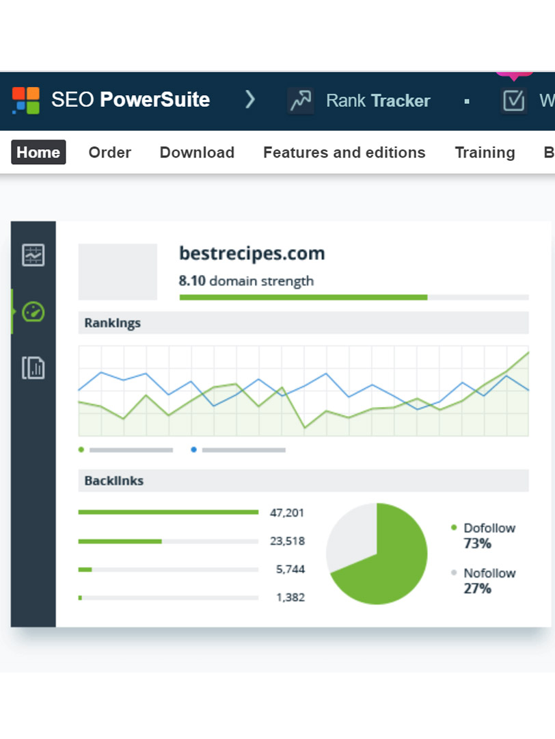
Task: Open the speedometer dashboard icon in the sidebar
Action: tap(33, 311)
